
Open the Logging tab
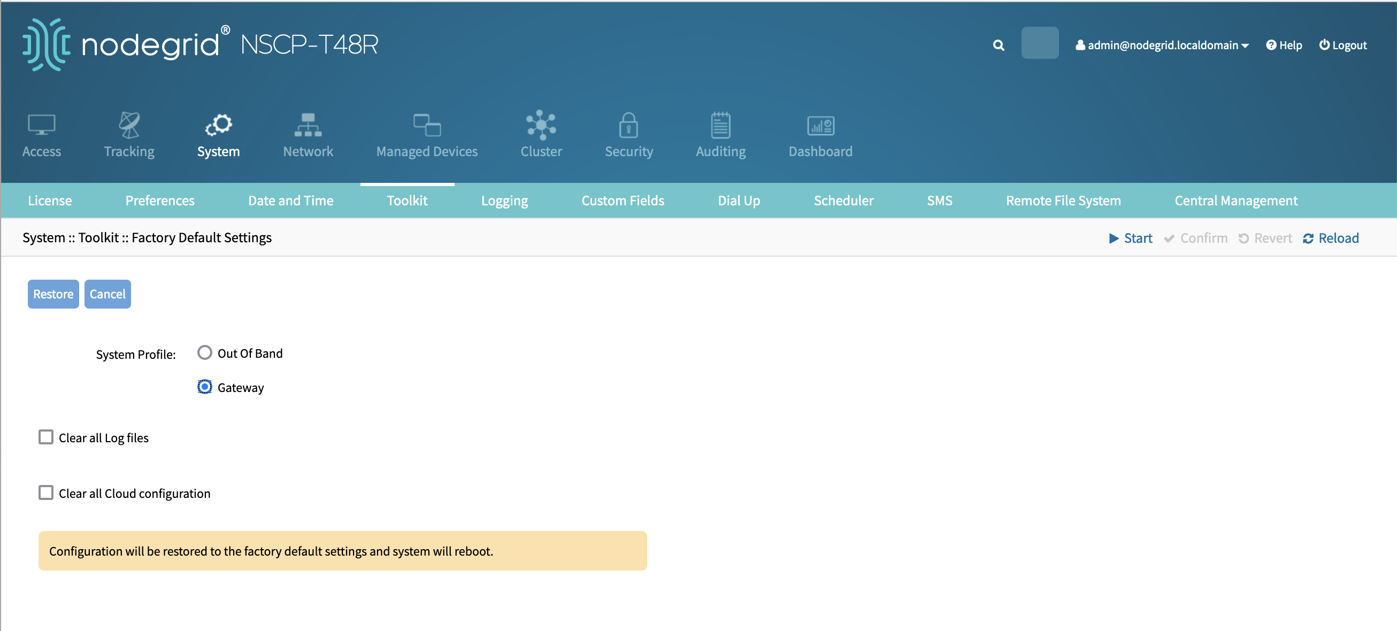[x=504, y=201]
